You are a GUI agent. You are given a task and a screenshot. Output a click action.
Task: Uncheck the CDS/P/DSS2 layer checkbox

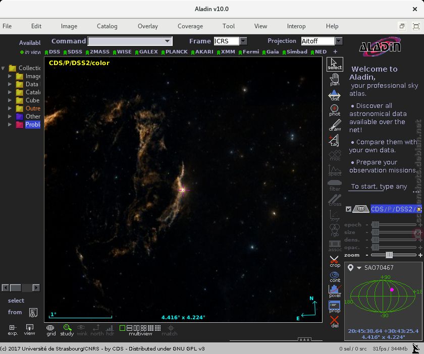(348, 209)
